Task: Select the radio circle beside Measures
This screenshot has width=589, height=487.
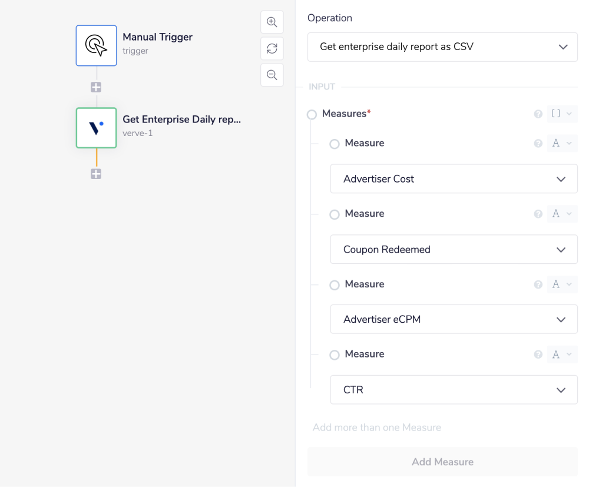Action: [312, 114]
